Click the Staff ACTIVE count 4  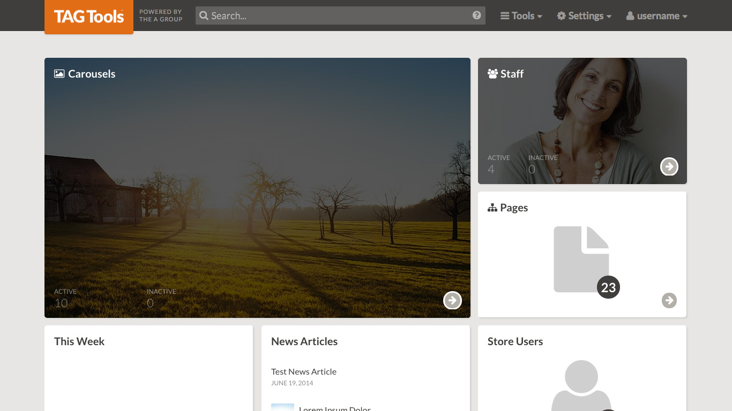coord(491,169)
